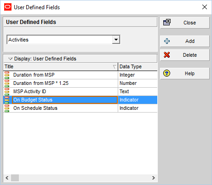Close the dialog with the title bar X
The height and width of the screenshot is (185, 212).
pyautogui.click(x=205, y=7)
